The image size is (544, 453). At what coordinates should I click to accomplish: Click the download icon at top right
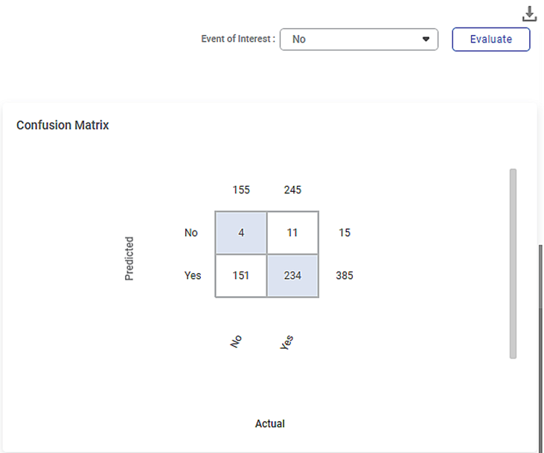(x=529, y=14)
